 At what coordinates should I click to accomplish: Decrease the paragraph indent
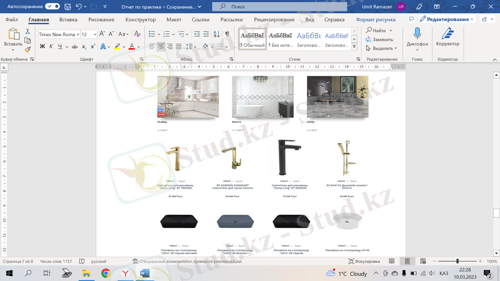pos(197,34)
